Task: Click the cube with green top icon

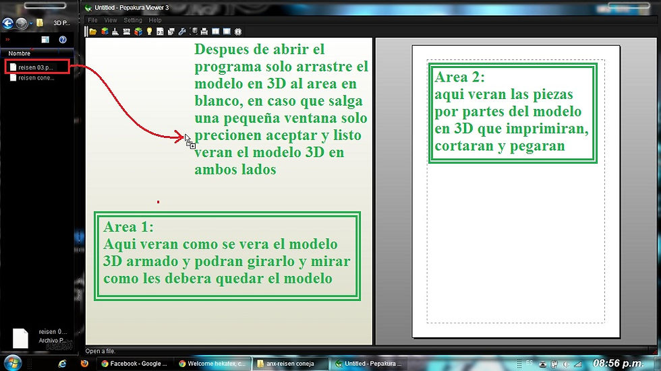Action: 138,32
